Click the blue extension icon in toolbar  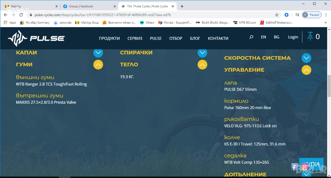(286, 15)
